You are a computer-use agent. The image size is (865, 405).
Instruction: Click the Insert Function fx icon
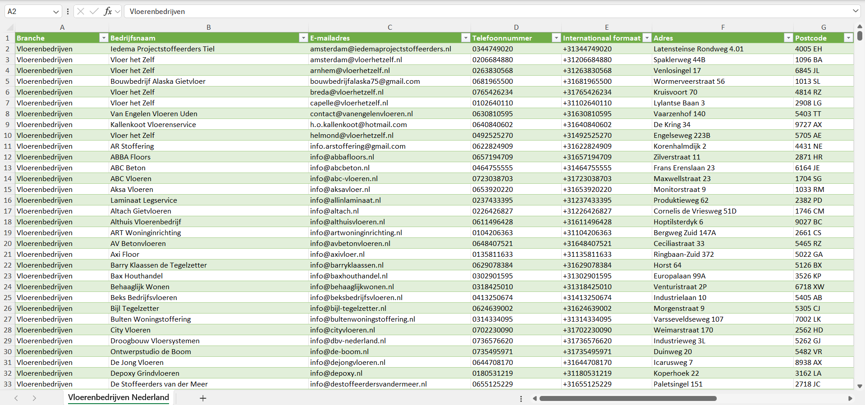(x=108, y=11)
